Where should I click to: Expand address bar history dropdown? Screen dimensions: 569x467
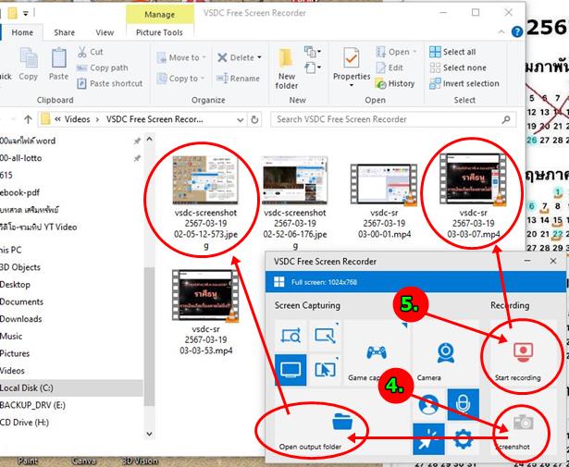[x=240, y=119]
